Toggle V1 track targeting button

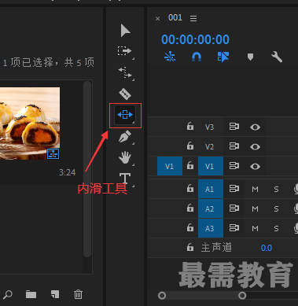coord(211,166)
